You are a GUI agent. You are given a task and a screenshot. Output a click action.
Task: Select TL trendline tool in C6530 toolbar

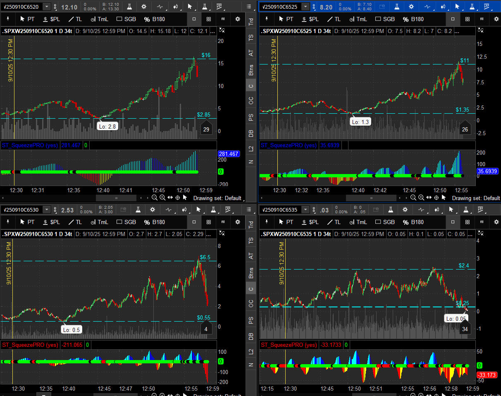click(x=75, y=222)
